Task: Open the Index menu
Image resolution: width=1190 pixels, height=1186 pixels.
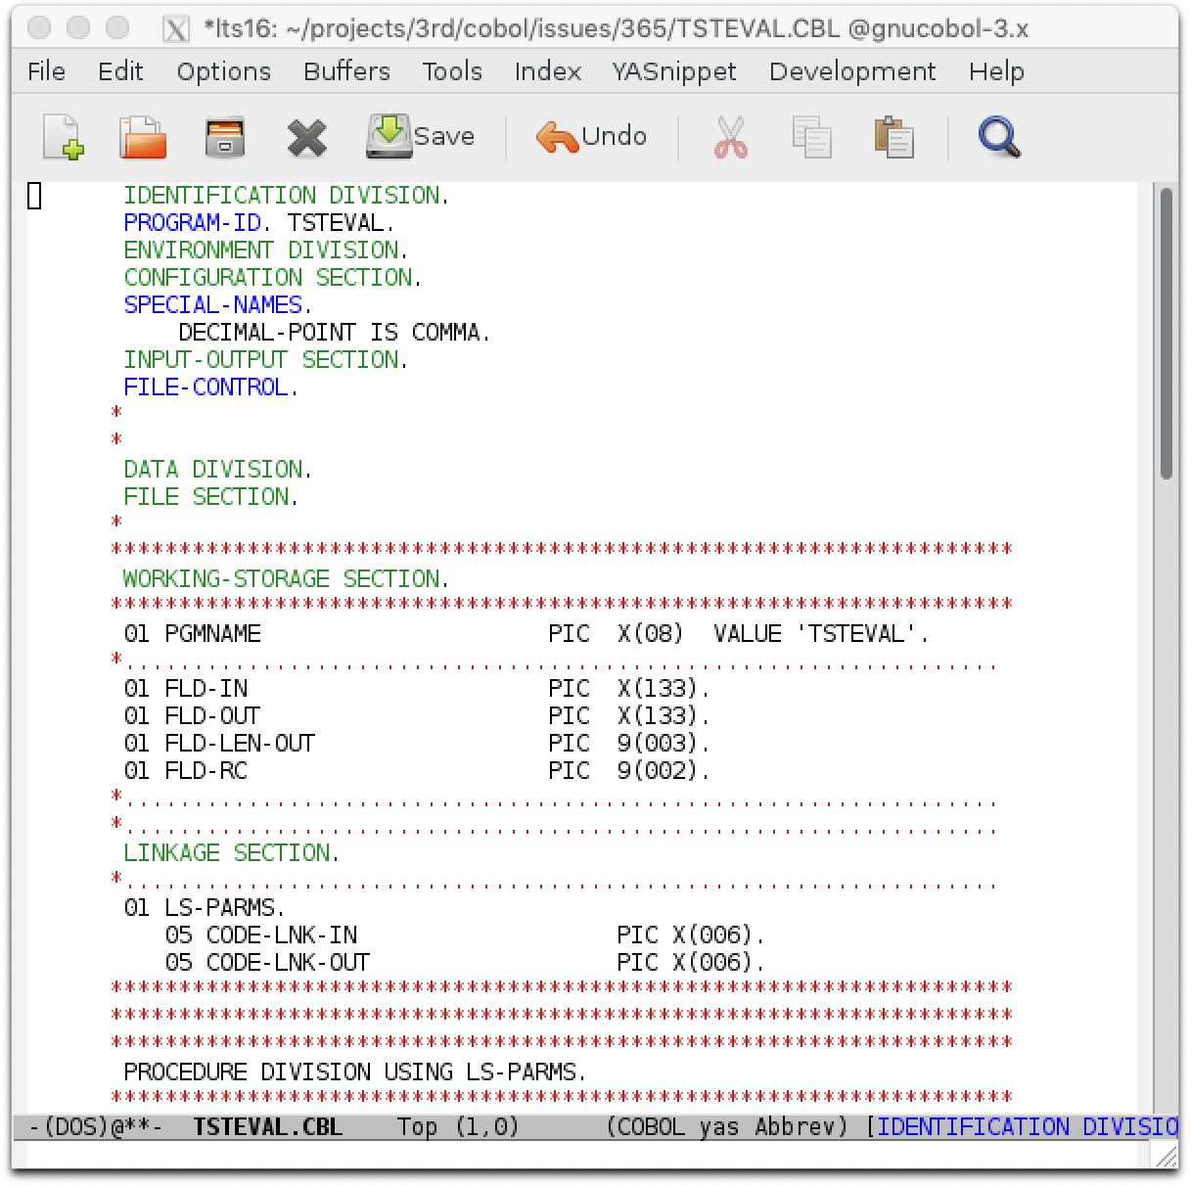Action: tap(546, 70)
